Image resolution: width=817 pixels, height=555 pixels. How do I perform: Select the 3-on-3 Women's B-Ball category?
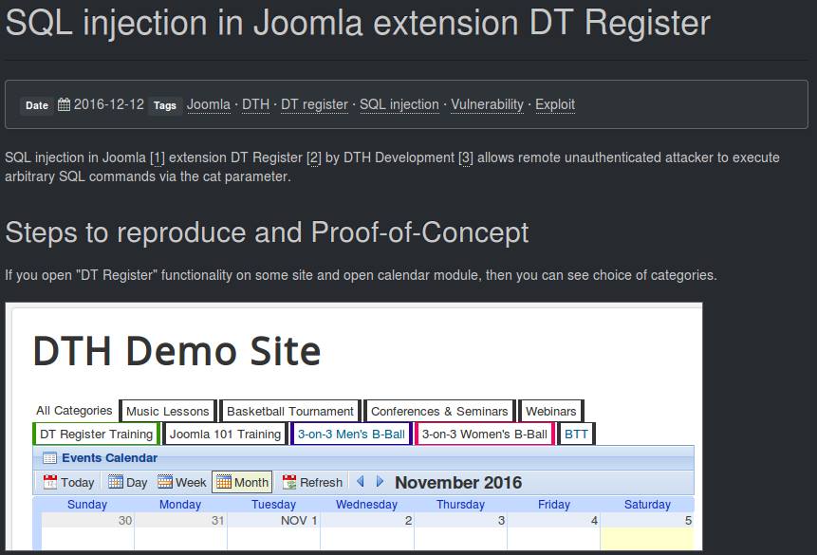(x=485, y=435)
